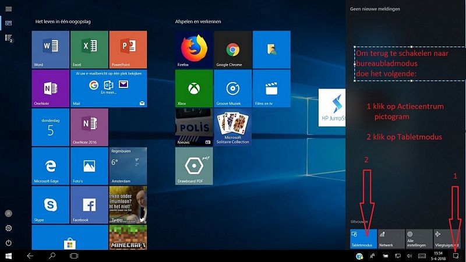
Task: Open the Amsterdam weather tile
Action: 128,166
